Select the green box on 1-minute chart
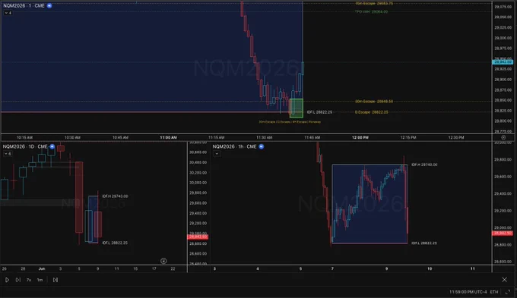 (296, 108)
